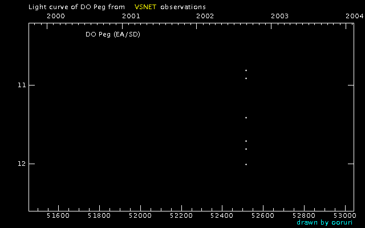This screenshot has width=365, height=228.
Task: Click the brightest data point above magnitude 11
Action: 246,70
